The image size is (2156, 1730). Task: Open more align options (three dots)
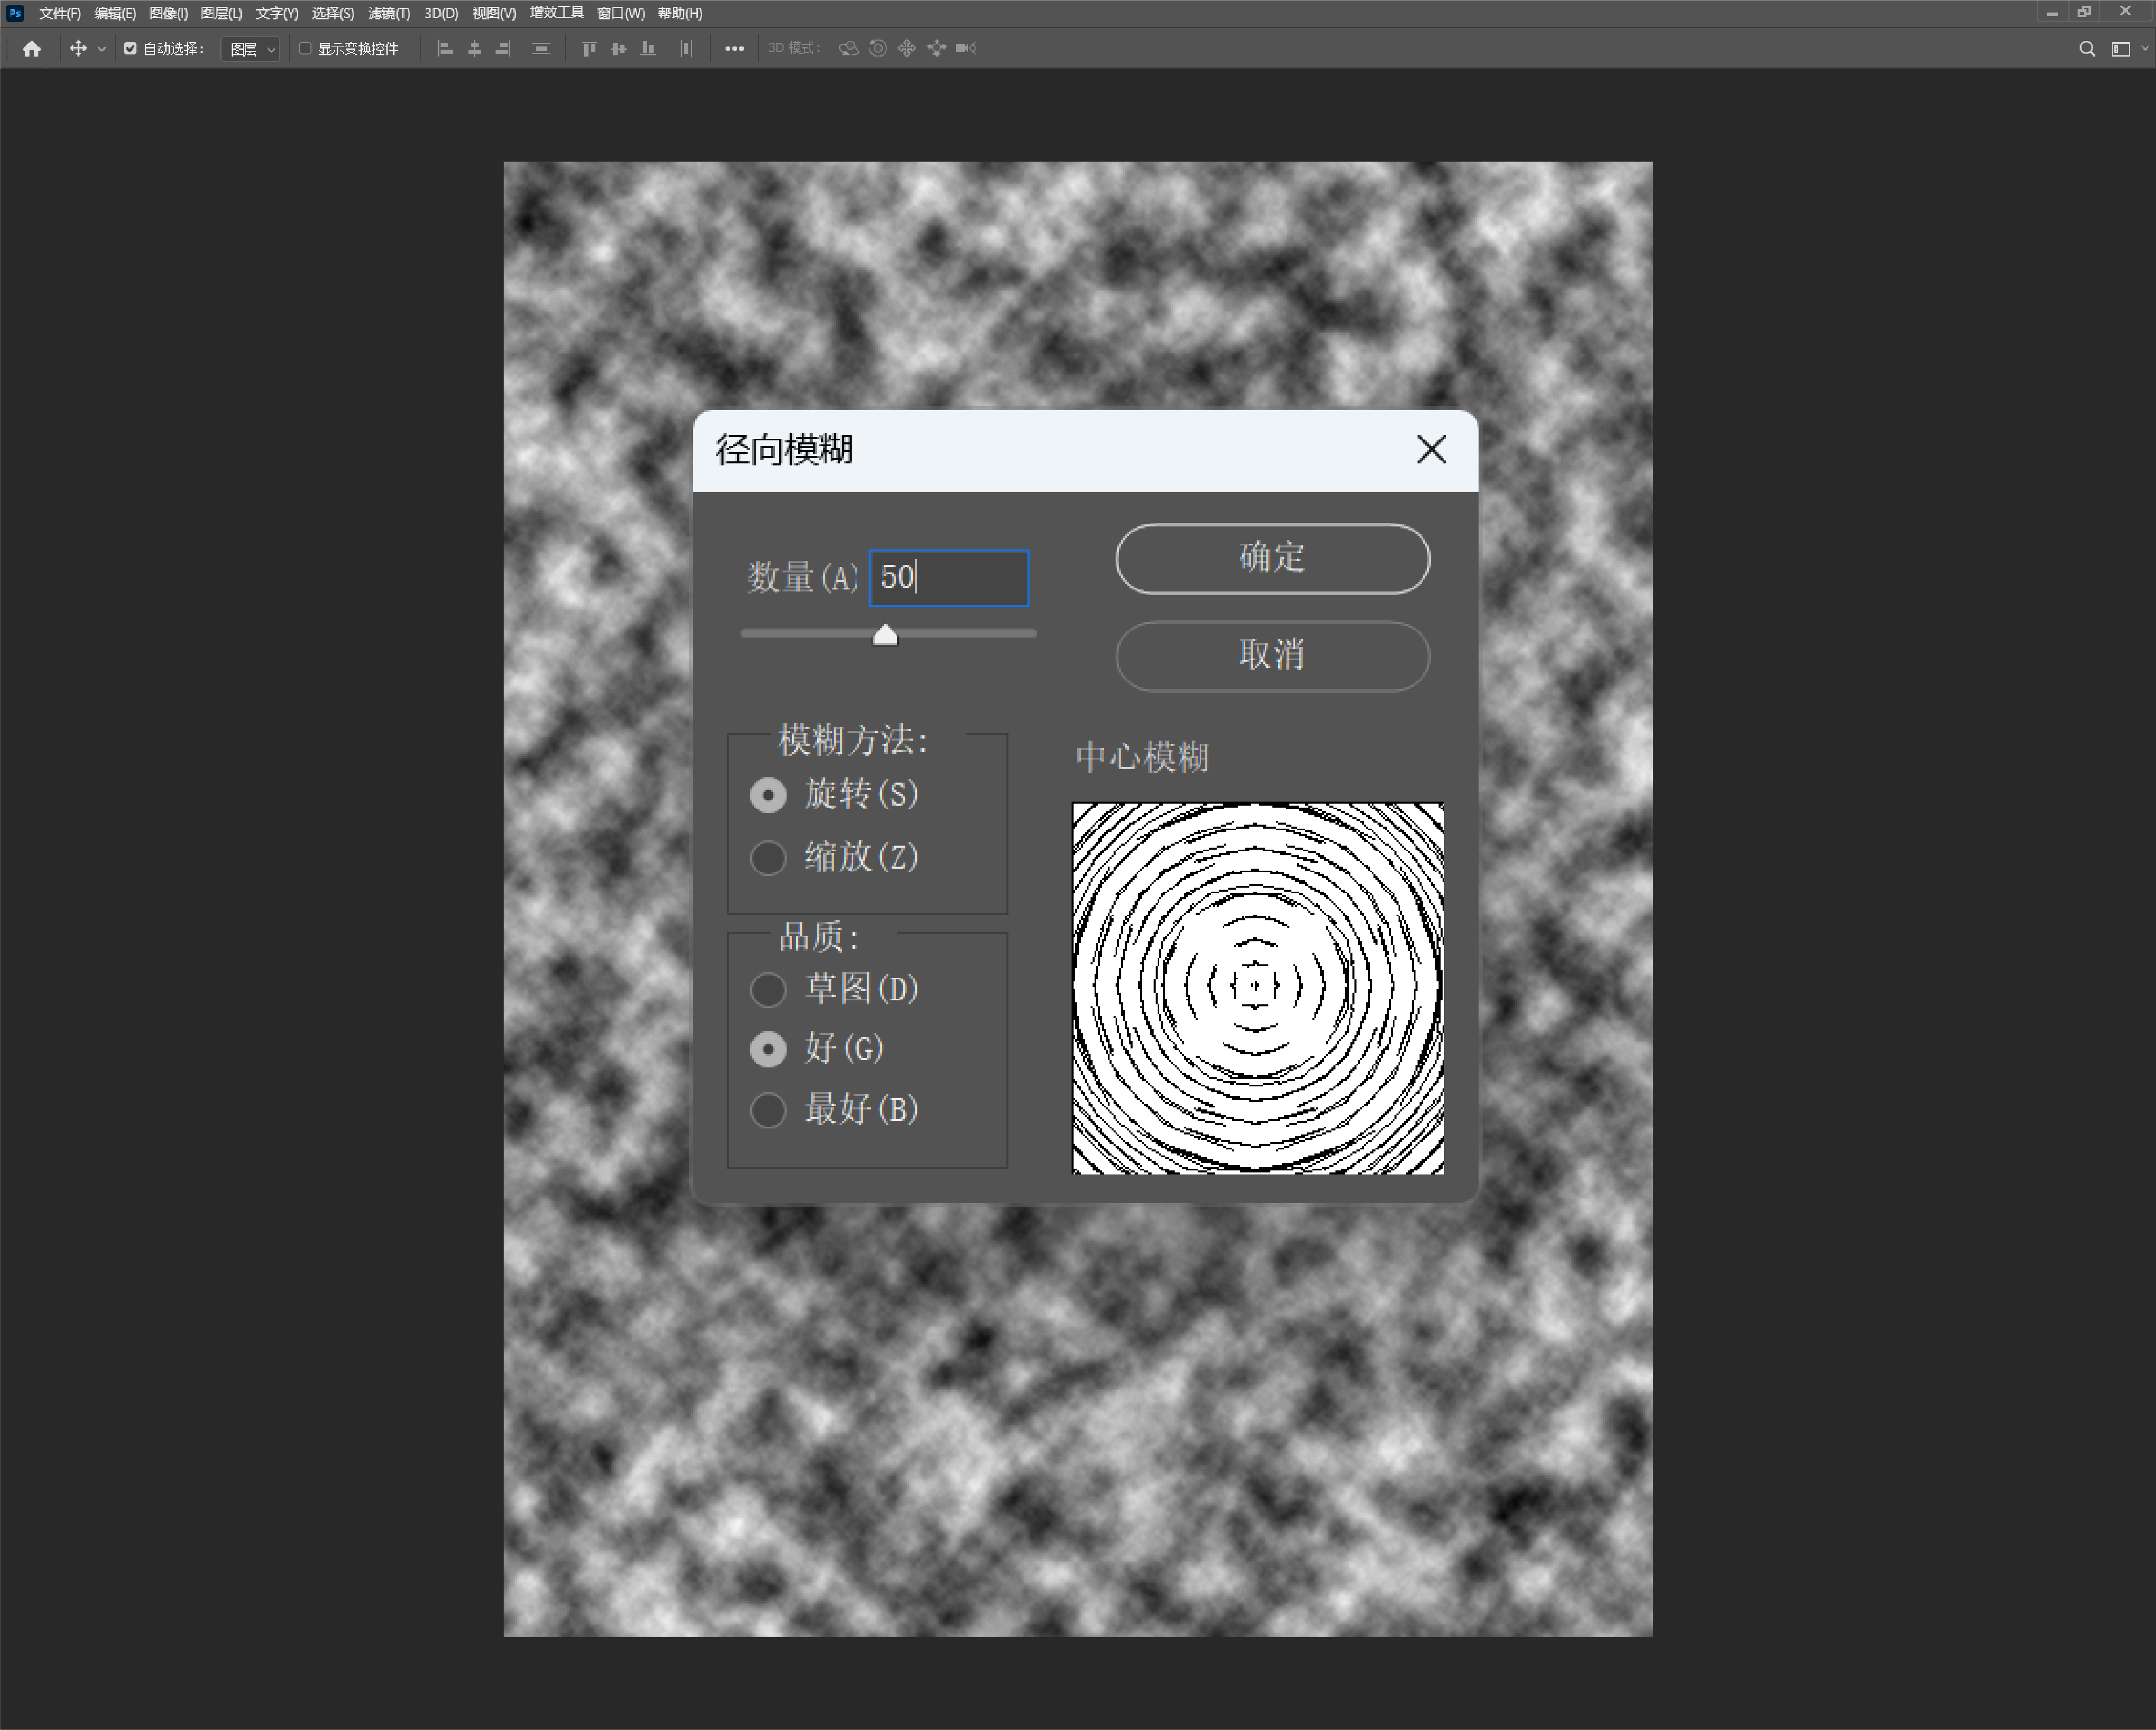[x=734, y=48]
